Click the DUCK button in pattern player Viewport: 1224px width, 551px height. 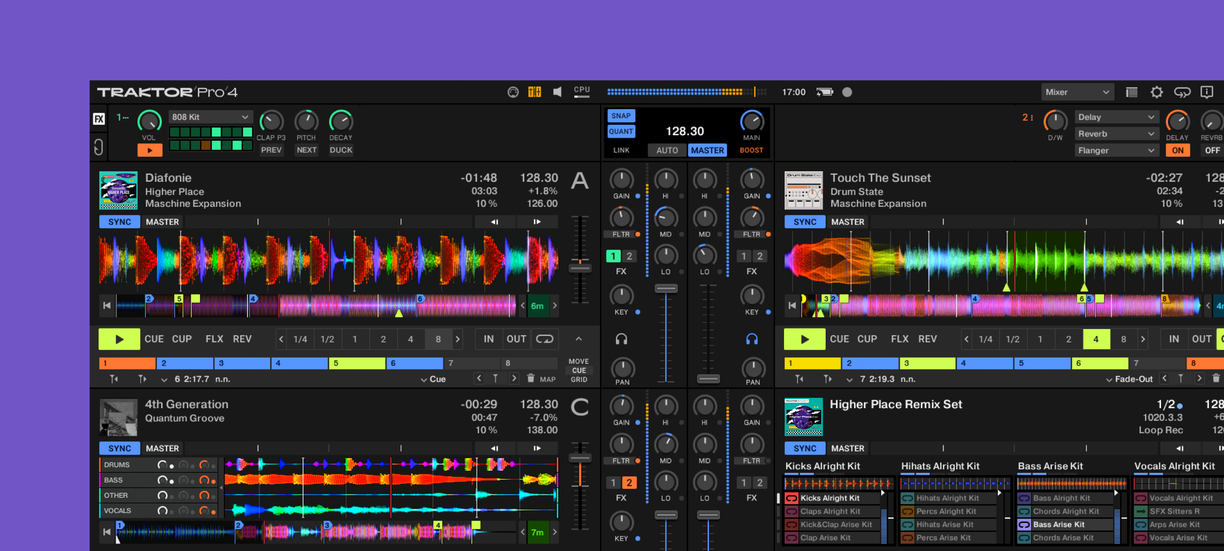(341, 151)
